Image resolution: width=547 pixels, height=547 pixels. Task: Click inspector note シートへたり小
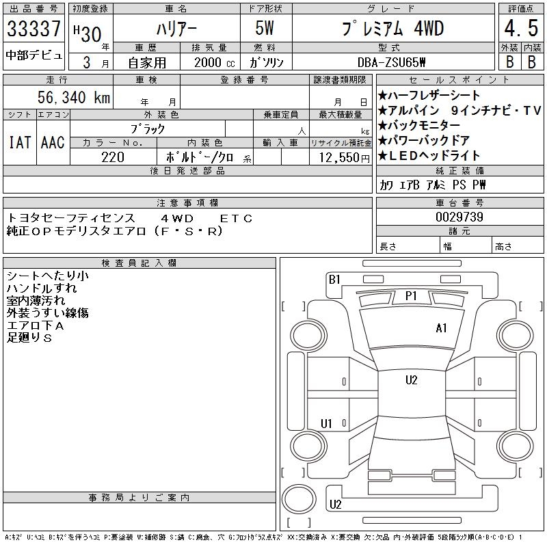point(48,276)
